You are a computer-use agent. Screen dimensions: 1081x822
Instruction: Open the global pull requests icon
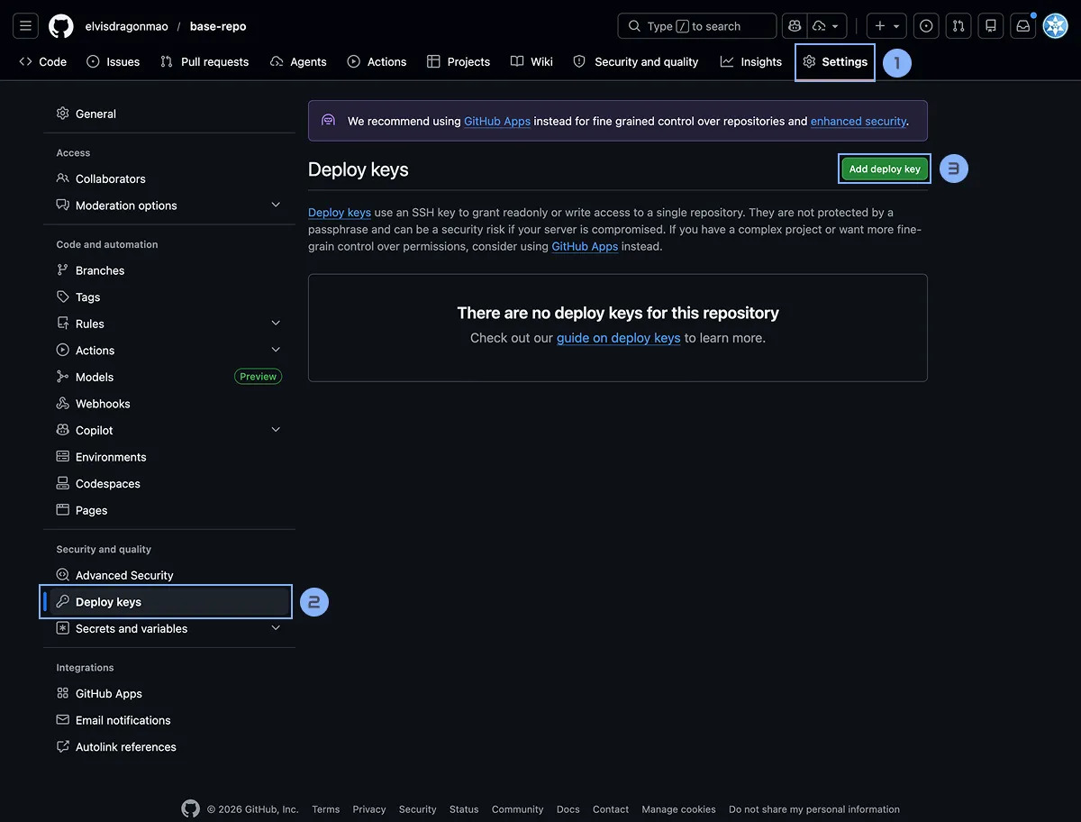pyautogui.click(x=958, y=25)
